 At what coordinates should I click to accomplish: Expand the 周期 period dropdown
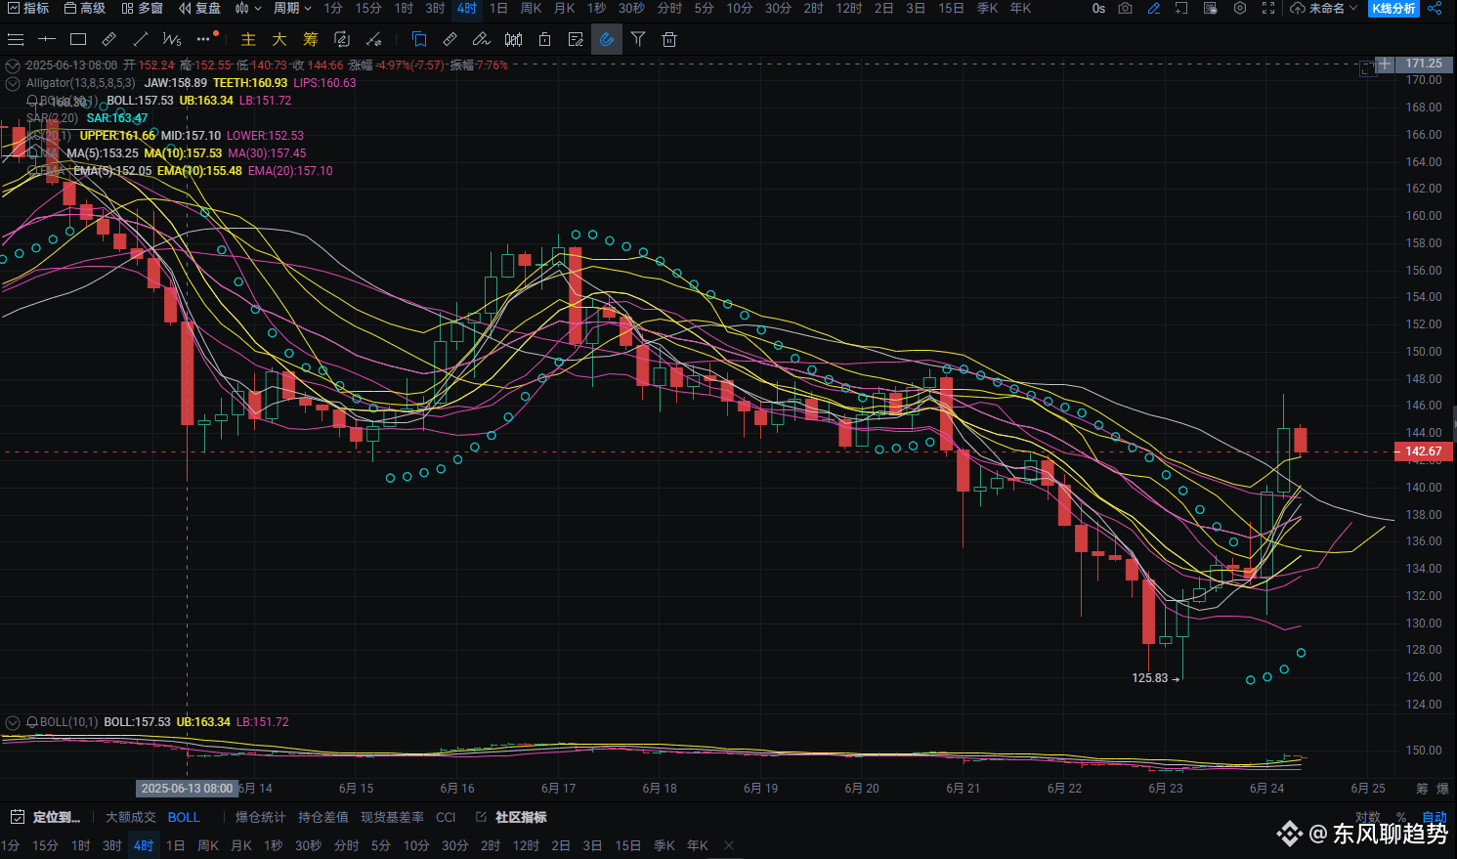coord(292,8)
